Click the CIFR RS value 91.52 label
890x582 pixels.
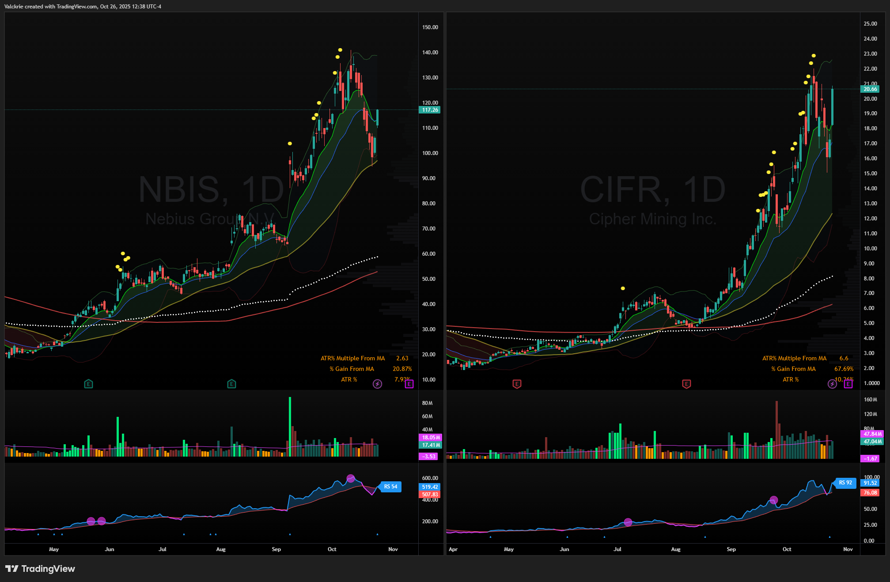pyautogui.click(x=870, y=483)
